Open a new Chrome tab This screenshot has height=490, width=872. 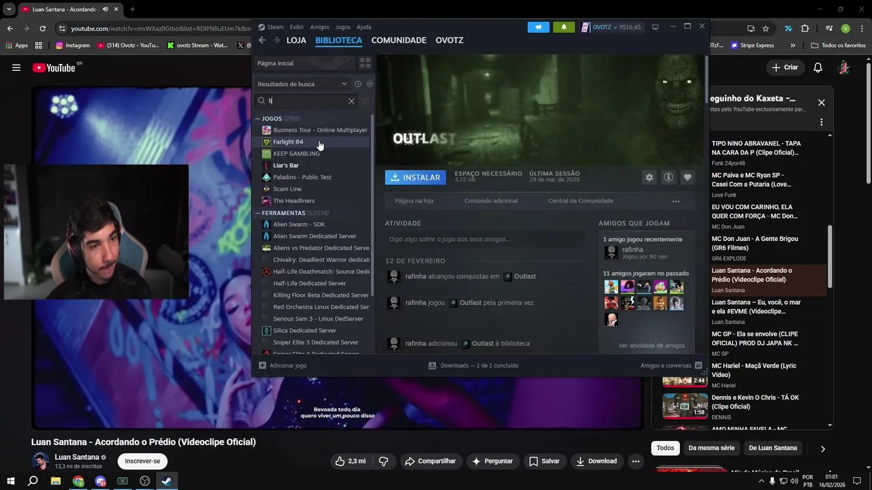[x=132, y=10]
